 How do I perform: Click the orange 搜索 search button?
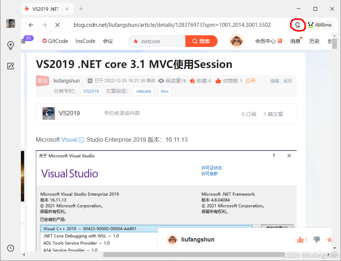point(201,41)
